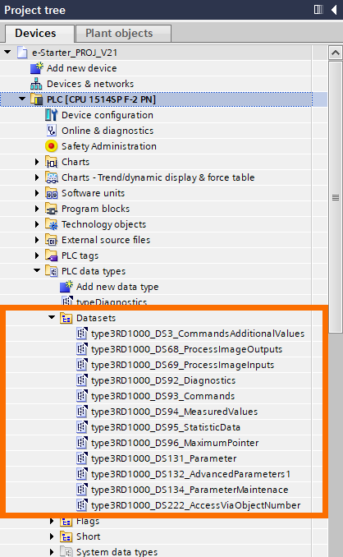Expand Charts - Trend/dynamic display & force table
This screenshot has width=343, height=557.
(37, 177)
